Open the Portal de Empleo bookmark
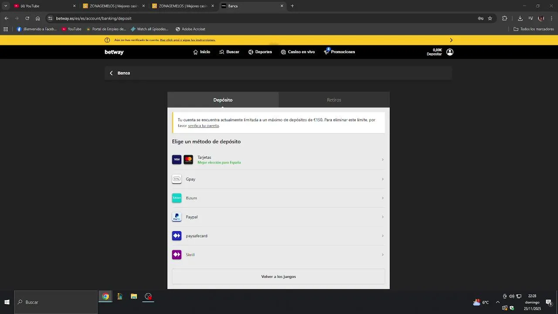The width and height of the screenshot is (558, 314). 106,29
